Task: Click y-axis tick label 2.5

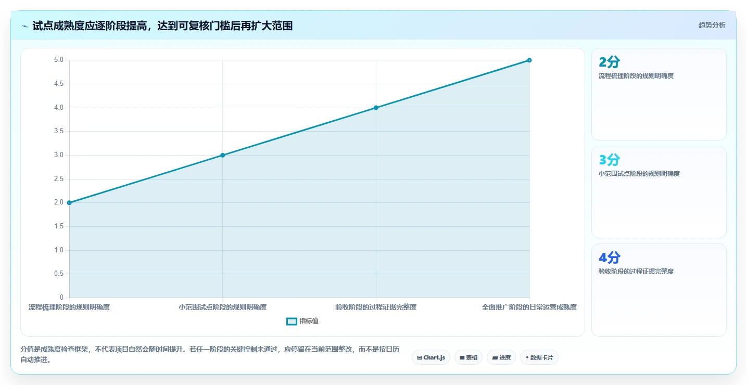Action: 58,179
